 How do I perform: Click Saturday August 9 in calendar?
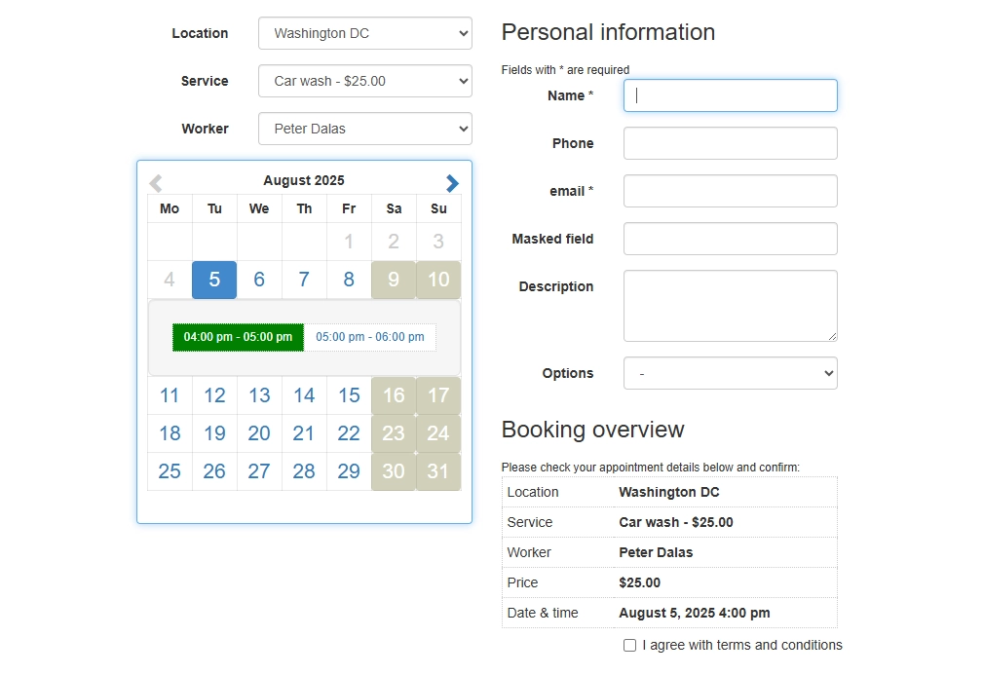(394, 280)
